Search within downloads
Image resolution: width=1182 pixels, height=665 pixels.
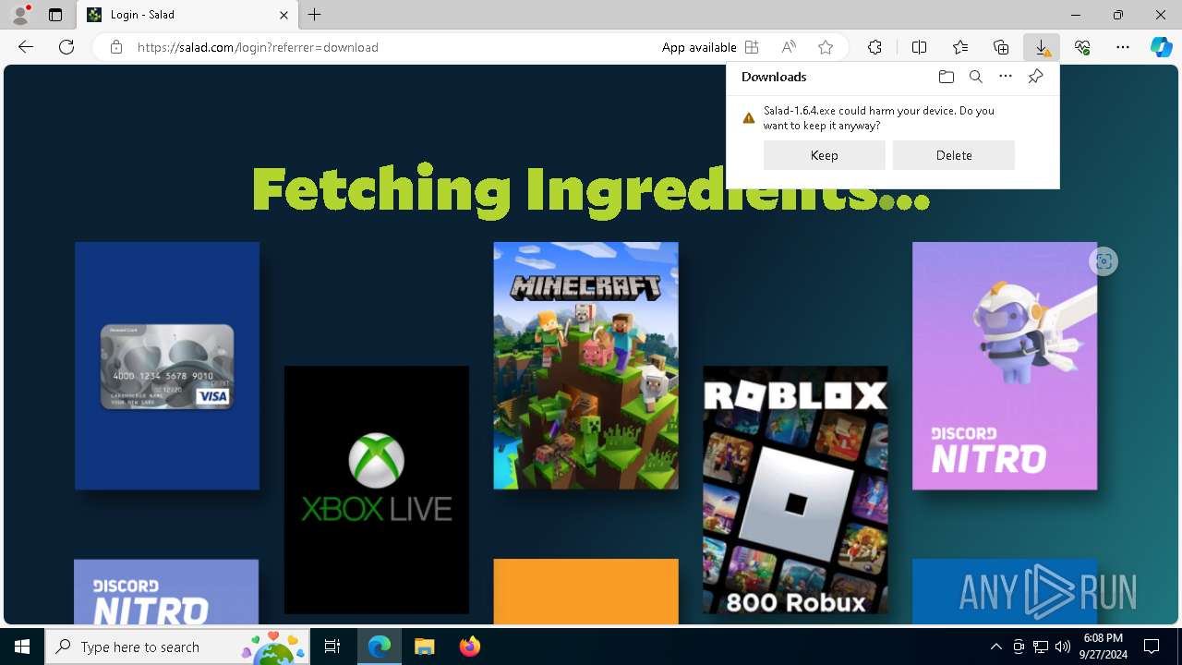pyautogui.click(x=975, y=77)
